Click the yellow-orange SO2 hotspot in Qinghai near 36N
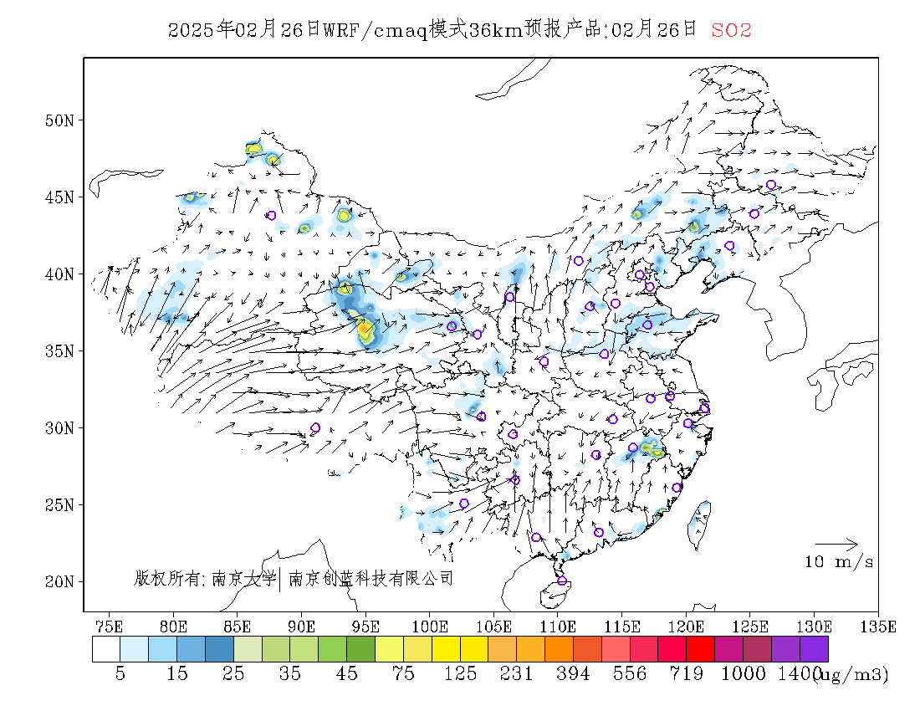The image size is (920, 711). [x=364, y=330]
